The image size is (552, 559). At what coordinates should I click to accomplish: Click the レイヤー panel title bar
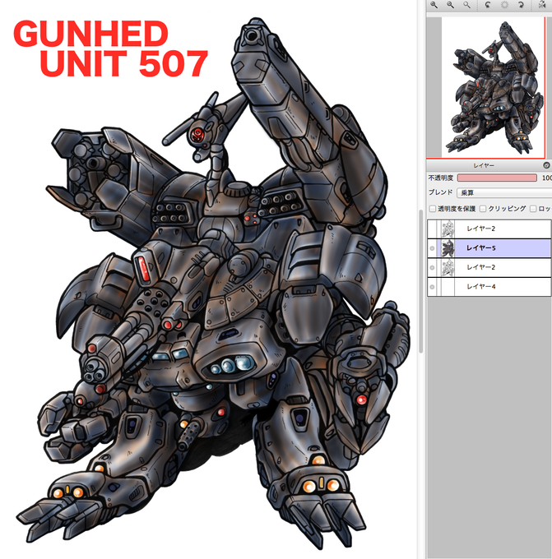[489, 165]
